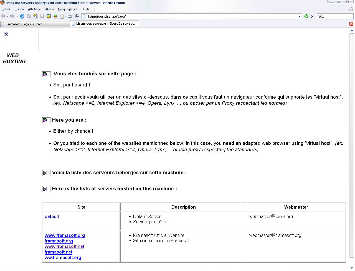Click the F favicon on the Framasoft tab
The height and width of the screenshot is (271, 355).
(x=4, y=24)
